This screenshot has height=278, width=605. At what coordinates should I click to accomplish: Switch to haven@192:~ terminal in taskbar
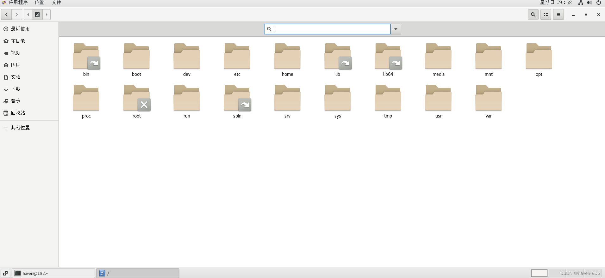[x=53, y=273]
